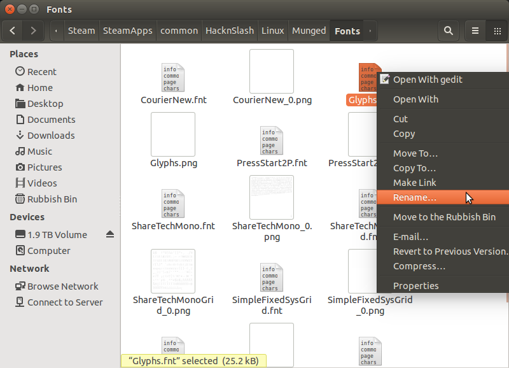Eject the 1.9 TB Volume
The width and height of the screenshot is (509, 368).
110,234
